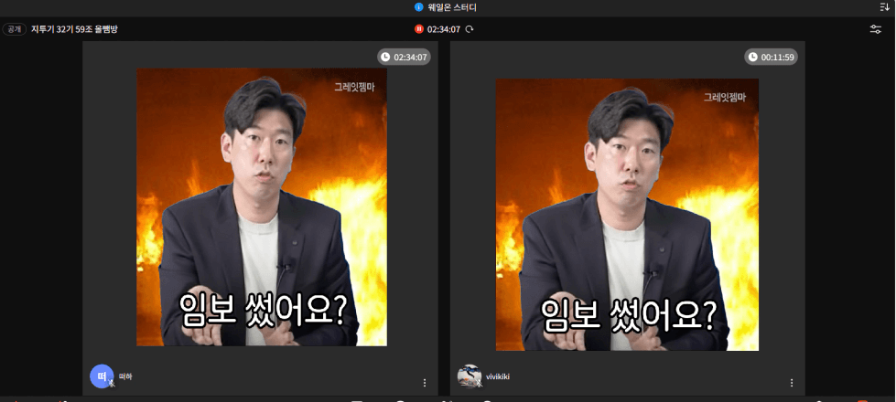
Task: Select the room title 지투기 32기 59조 올뺌방
Action: 74,29
